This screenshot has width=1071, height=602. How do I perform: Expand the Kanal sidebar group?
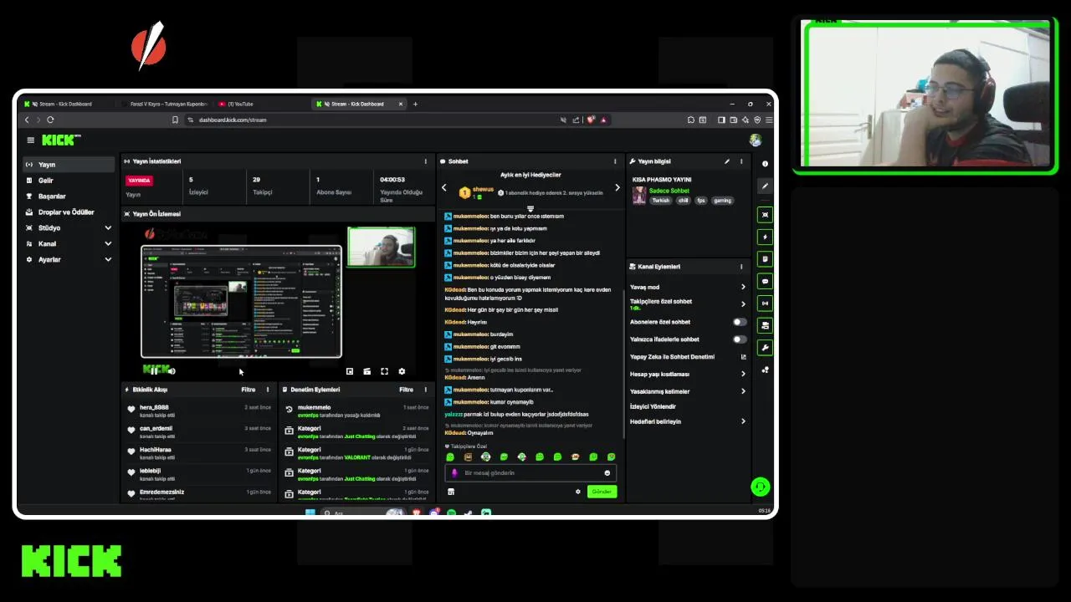(69, 244)
